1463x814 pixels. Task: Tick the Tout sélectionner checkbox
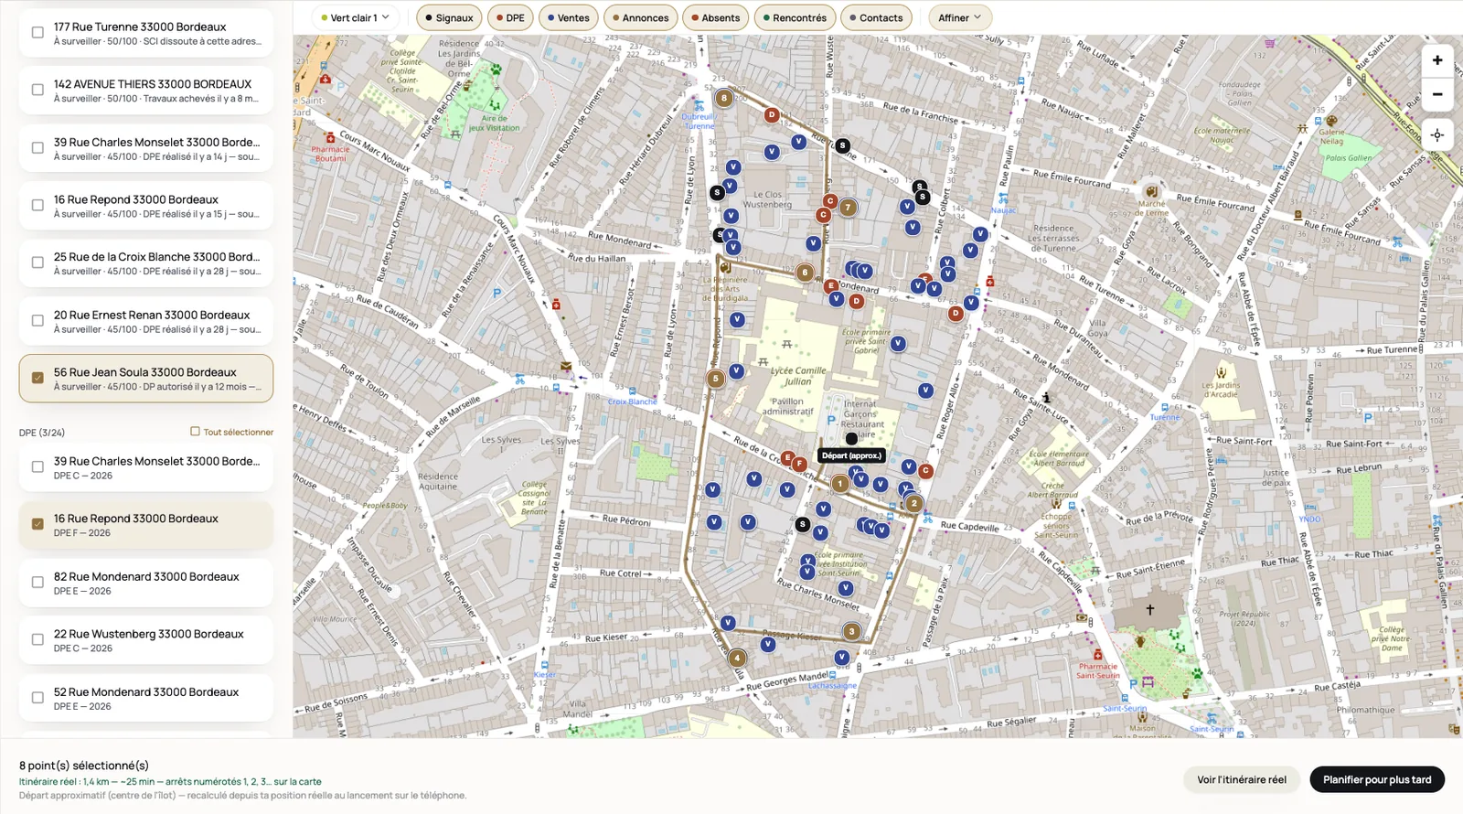click(x=195, y=431)
